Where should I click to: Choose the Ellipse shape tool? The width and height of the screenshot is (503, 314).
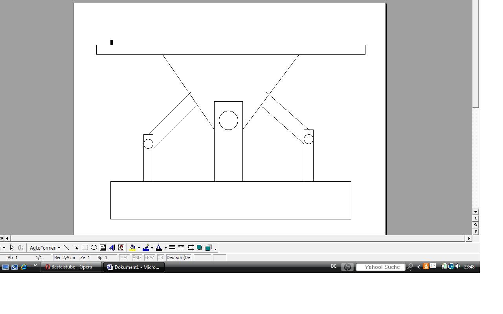click(94, 248)
